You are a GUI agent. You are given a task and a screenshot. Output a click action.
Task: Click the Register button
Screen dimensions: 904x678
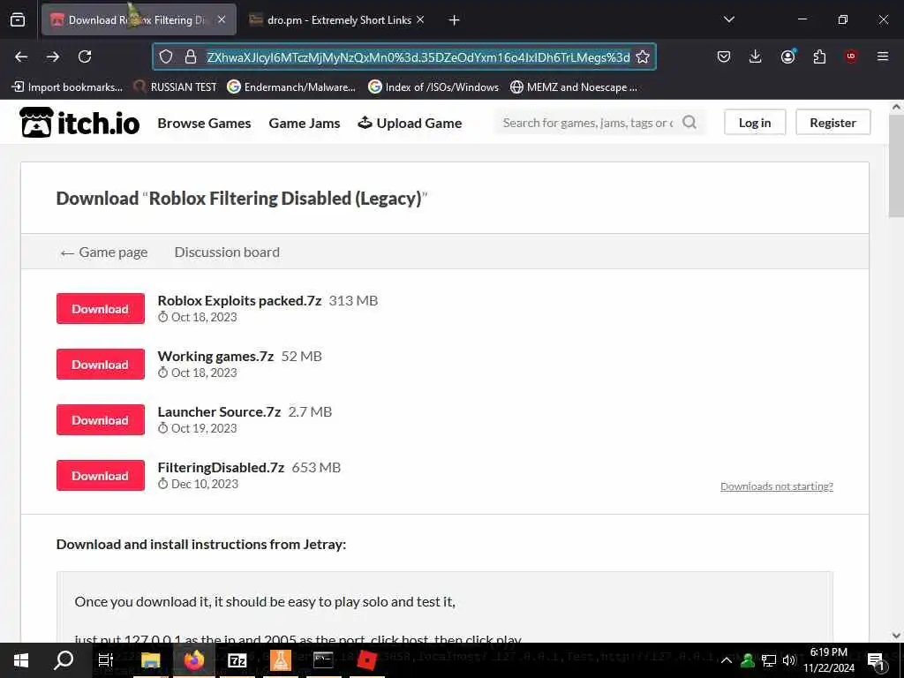click(x=832, y=122)
